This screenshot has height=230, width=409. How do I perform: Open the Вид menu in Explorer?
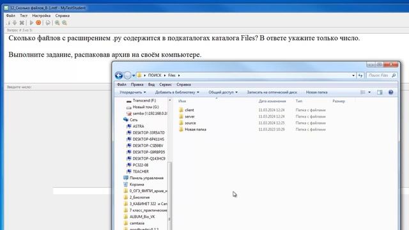click(151, 84)
